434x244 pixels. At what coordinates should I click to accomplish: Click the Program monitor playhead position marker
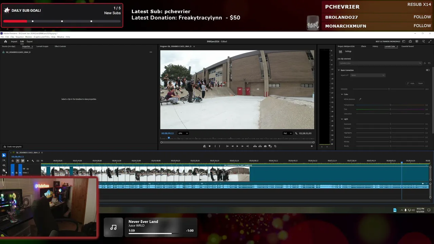(169, 138)
